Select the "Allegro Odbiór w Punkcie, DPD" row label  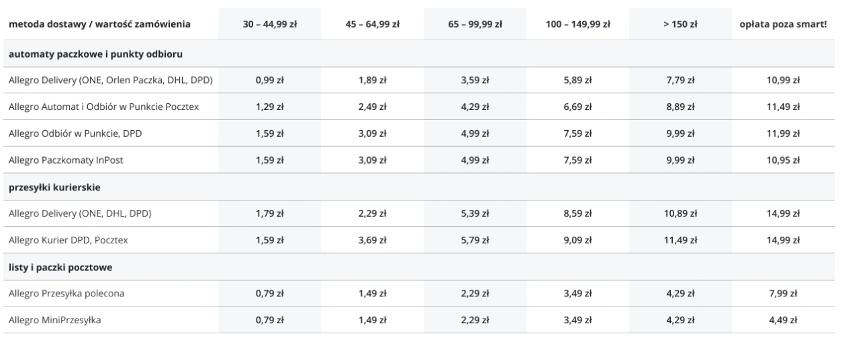tap(75, 133)
